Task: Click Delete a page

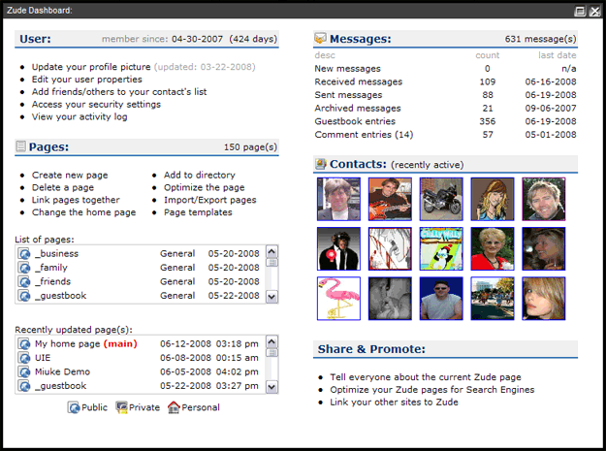Action: pos(63,187)
